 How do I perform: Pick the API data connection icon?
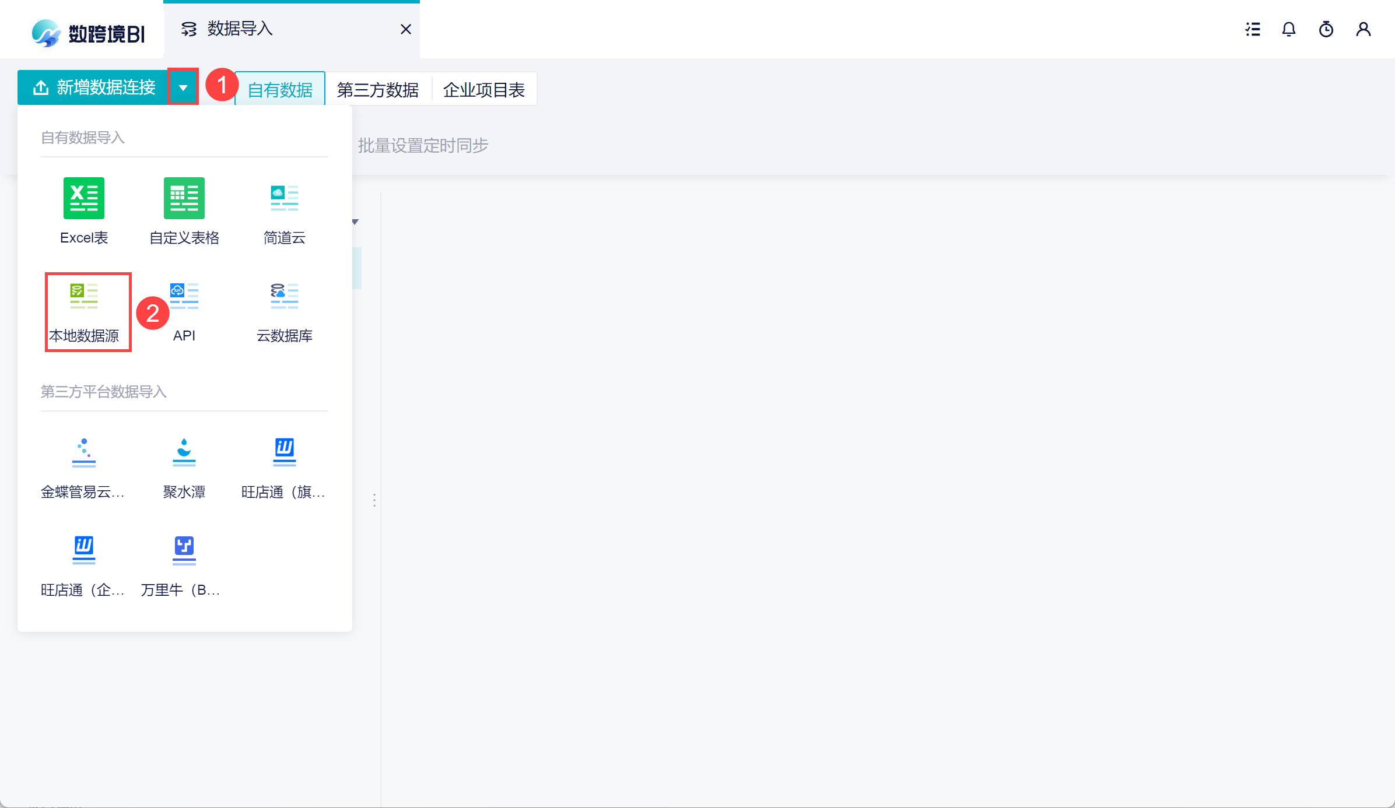click(184, 297)
